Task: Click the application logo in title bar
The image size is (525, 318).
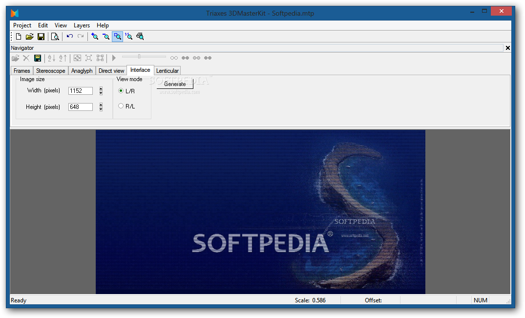Action: pyautogui.click(x=15, y=13)
